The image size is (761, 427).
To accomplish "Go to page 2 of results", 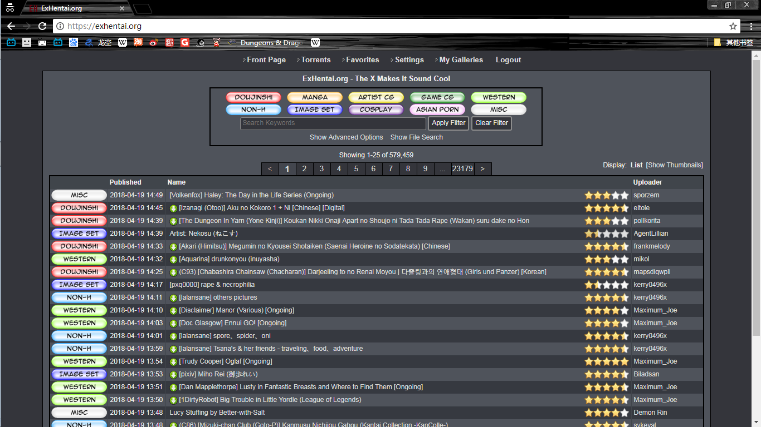I will pyautogui.click(x=304, y=169).
